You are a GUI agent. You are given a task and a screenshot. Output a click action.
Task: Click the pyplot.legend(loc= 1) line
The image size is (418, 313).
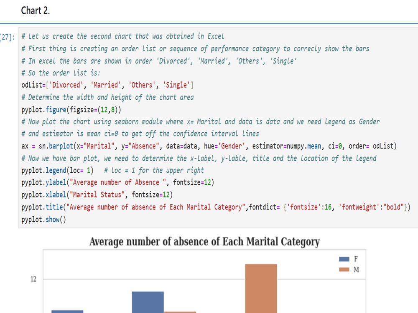tap(58, 170)
